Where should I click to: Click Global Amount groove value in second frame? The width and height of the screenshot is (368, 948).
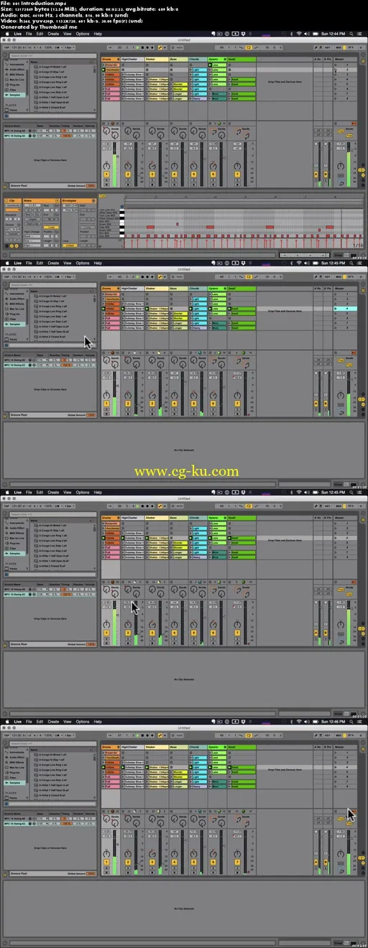[91, 414]
